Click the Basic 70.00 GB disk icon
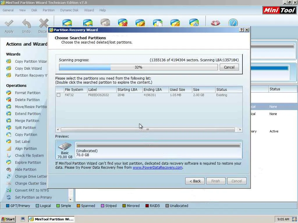Viewport: 298px width, 223px height. [x=65, y=146]
